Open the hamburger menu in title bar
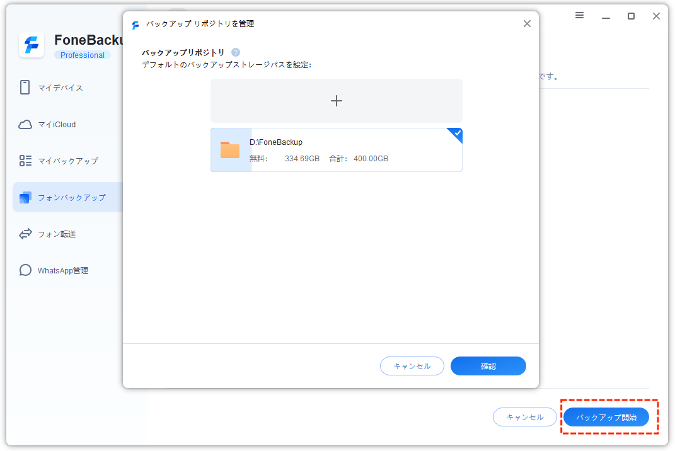The width and height of the screenshot is (675, 451). point(579,16)
